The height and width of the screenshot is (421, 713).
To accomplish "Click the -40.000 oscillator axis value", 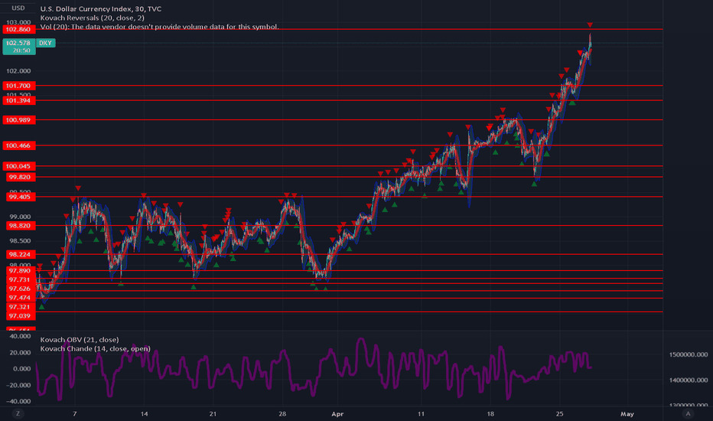I will click(18, 401).
